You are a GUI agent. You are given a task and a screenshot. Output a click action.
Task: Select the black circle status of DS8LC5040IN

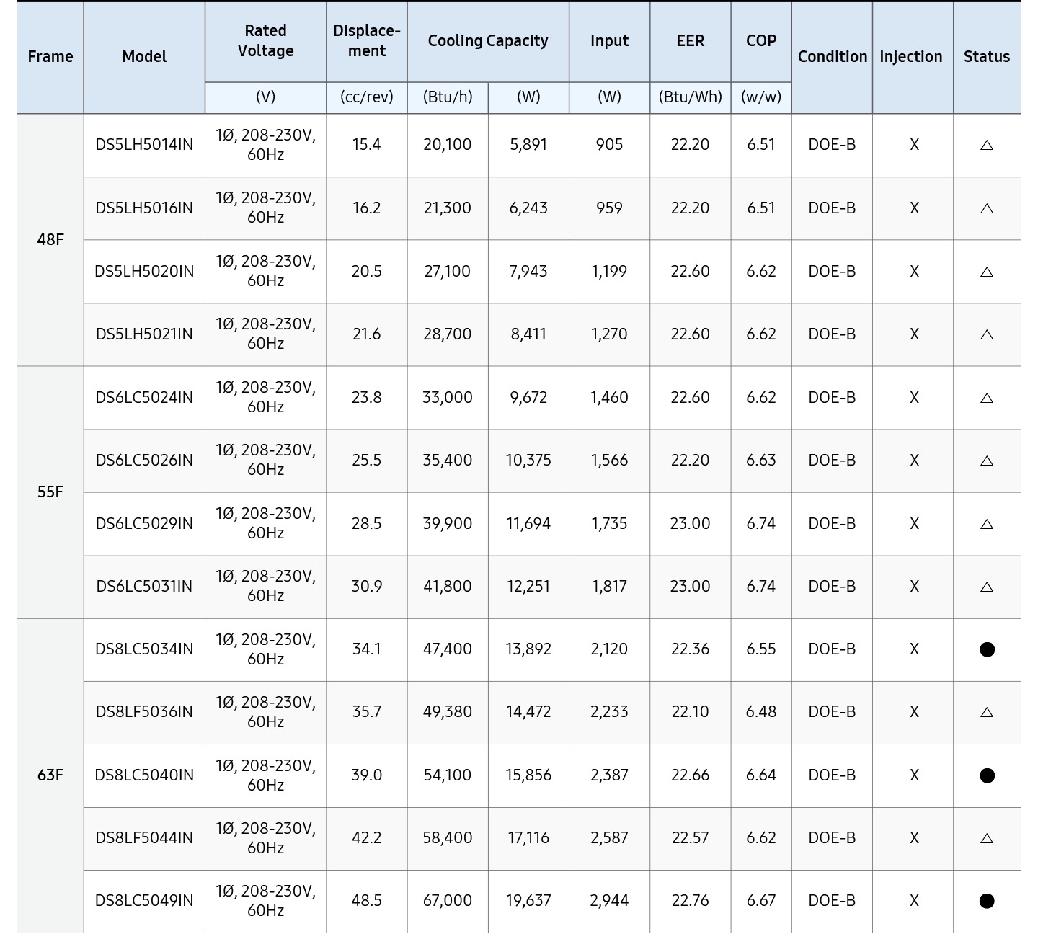pyautogui.click(x=987, y=775)
